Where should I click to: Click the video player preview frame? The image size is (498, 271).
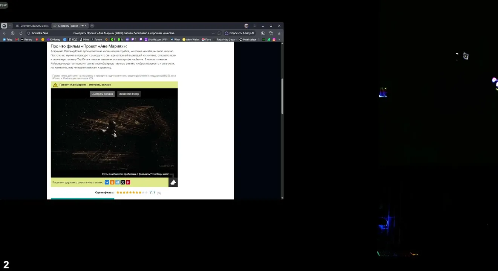pos(114,134)
